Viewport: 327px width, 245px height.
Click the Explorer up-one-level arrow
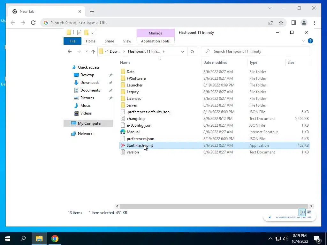click(x=93, y=51)
